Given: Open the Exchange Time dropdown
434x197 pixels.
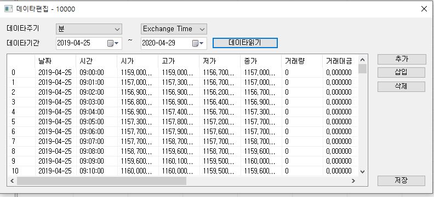Looking at the screenshot, I should pos(174,29).
